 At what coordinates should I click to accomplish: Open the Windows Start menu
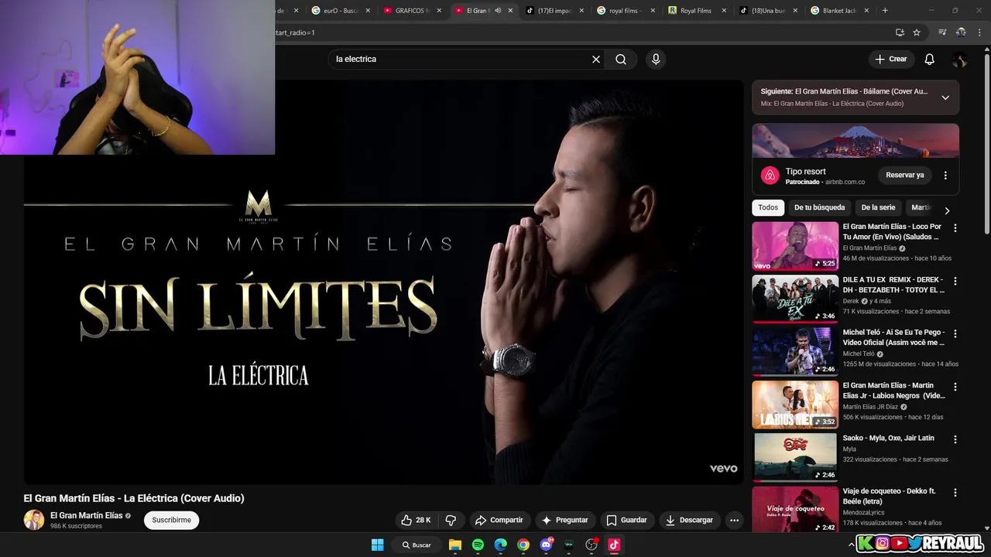[x=377, y=545]
